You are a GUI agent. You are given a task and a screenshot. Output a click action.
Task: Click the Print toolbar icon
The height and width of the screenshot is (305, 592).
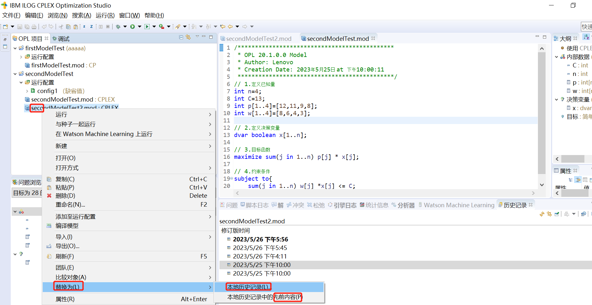(34, 27)
